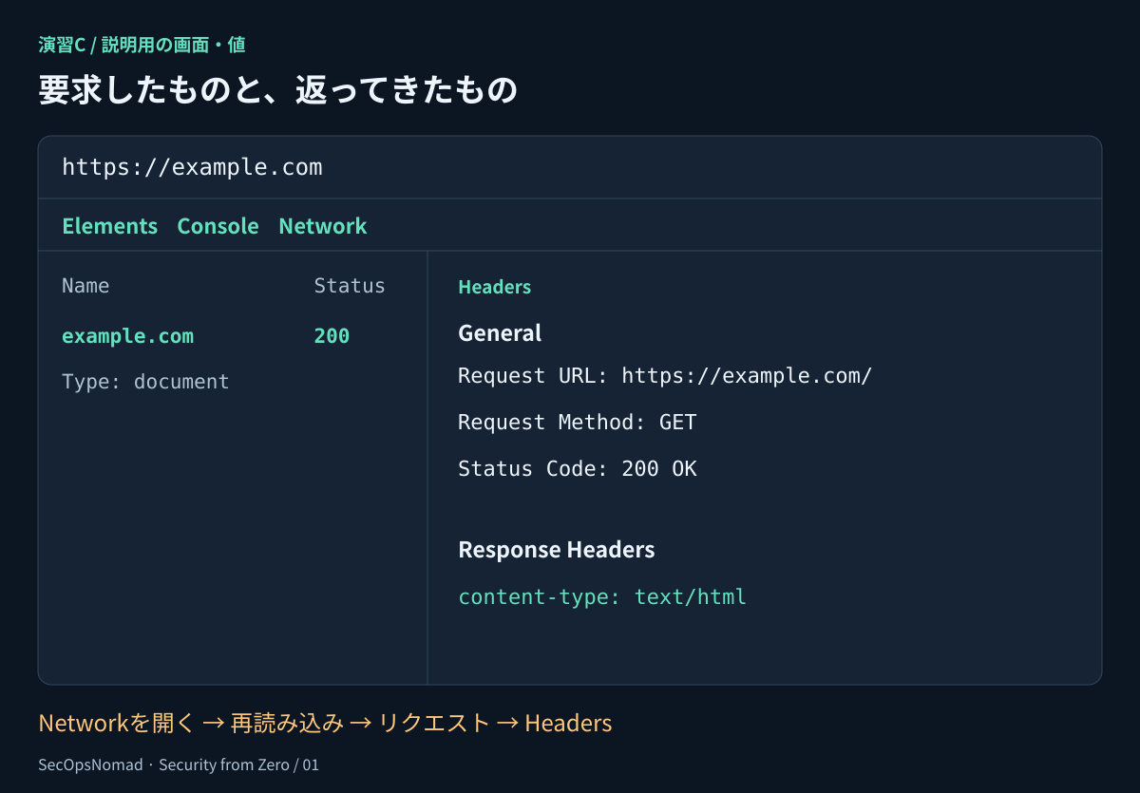Click the Status column header
Image resolution: width=1140 pixels, height=793 pixels.
click(350, 286)
